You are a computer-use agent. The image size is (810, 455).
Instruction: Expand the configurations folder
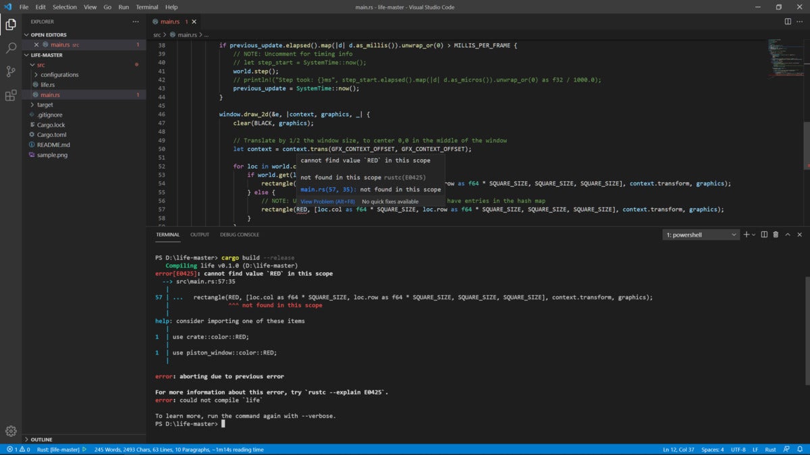click(x=84, y=75)
